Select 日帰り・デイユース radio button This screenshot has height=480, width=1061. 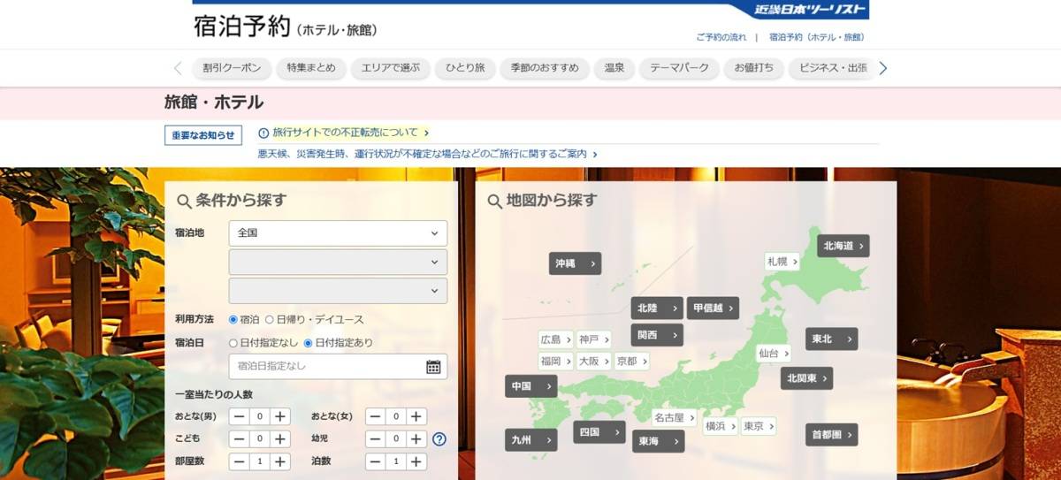(x=270, y=319)
